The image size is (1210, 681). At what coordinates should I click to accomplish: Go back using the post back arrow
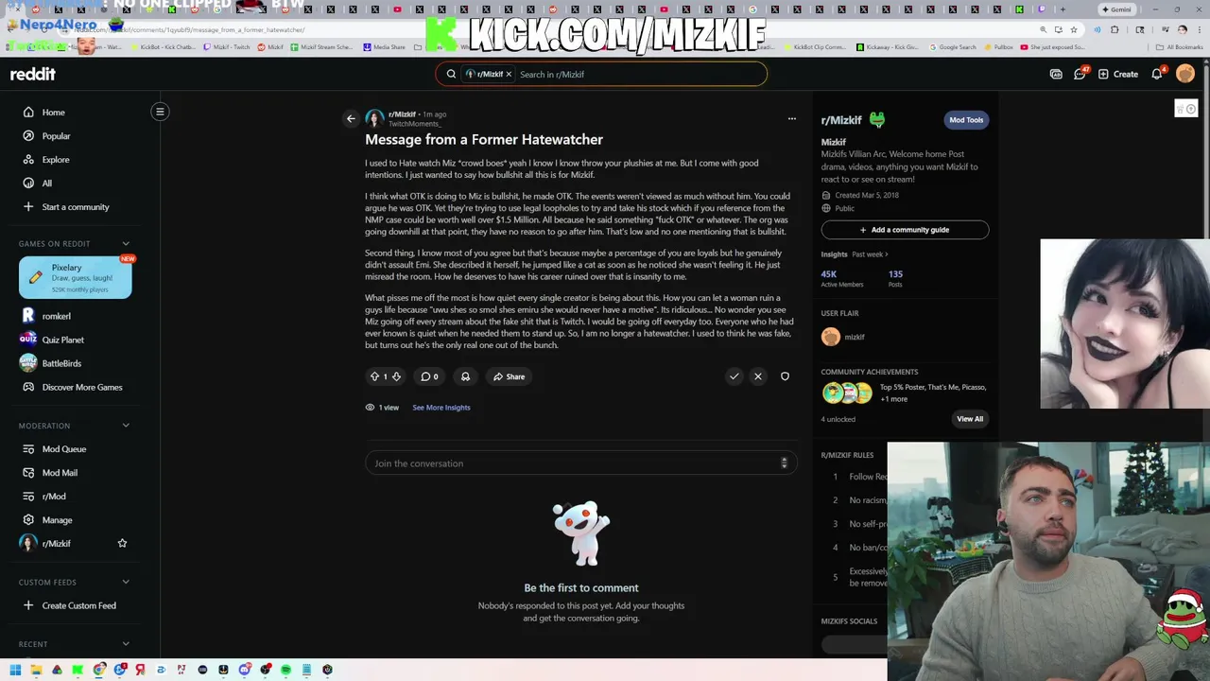click(351, 119)
